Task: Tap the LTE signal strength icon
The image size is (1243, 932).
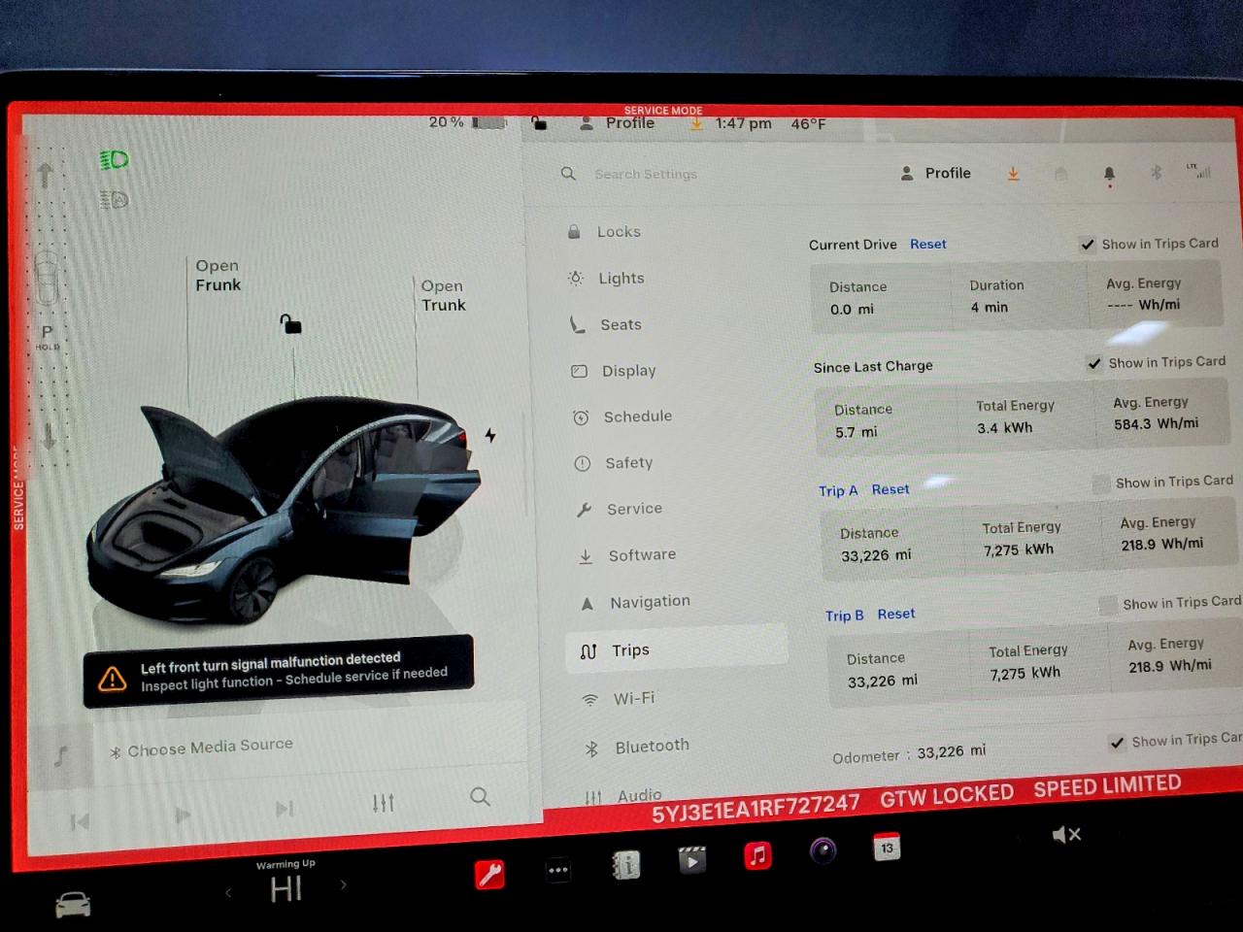Action: click(1198, 171)
